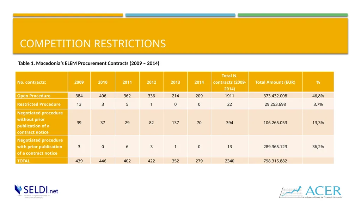
Task: Click the value 209 in Open Procedure
Action: (x=199, y=96)
